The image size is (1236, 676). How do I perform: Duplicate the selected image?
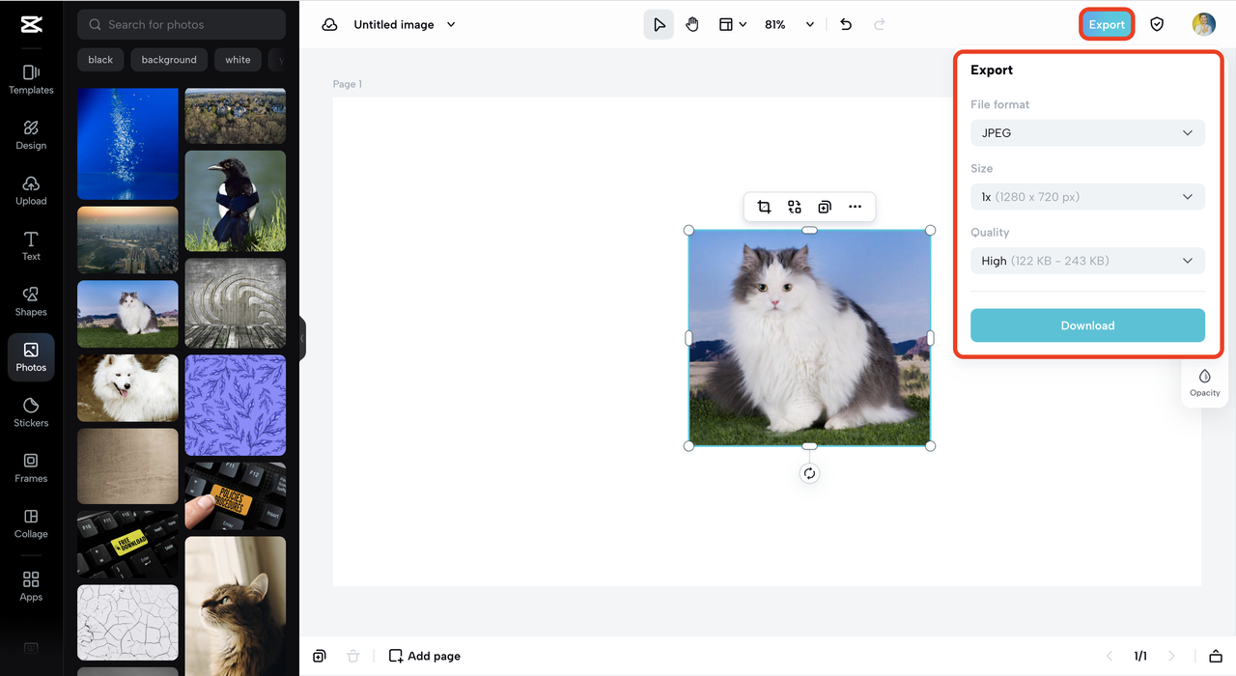click(x=825, y=207)
